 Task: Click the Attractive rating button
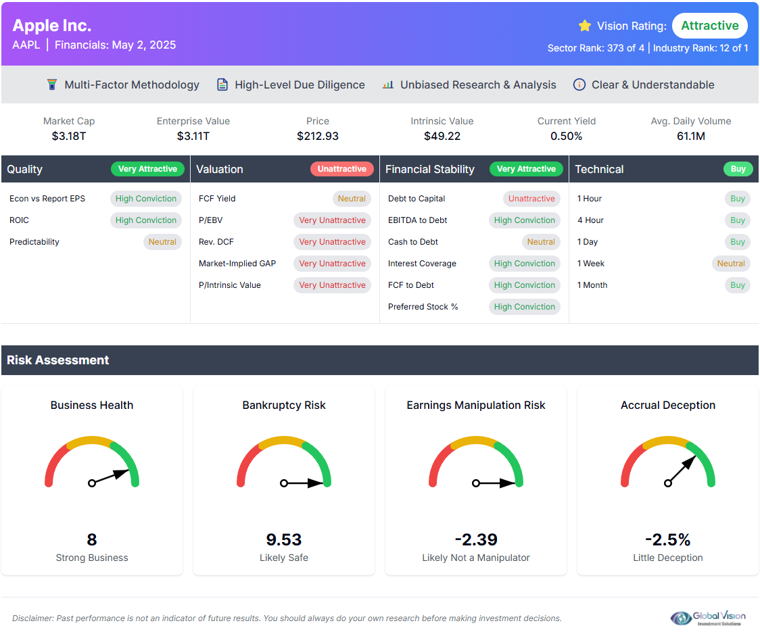tap(710, 25)
